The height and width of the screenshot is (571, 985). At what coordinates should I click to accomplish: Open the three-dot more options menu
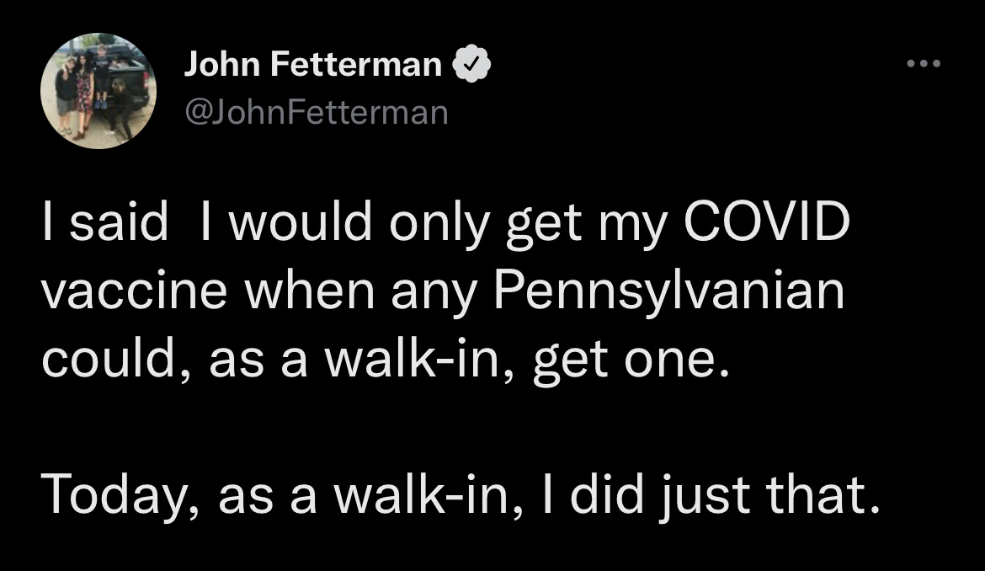(924, 63)
